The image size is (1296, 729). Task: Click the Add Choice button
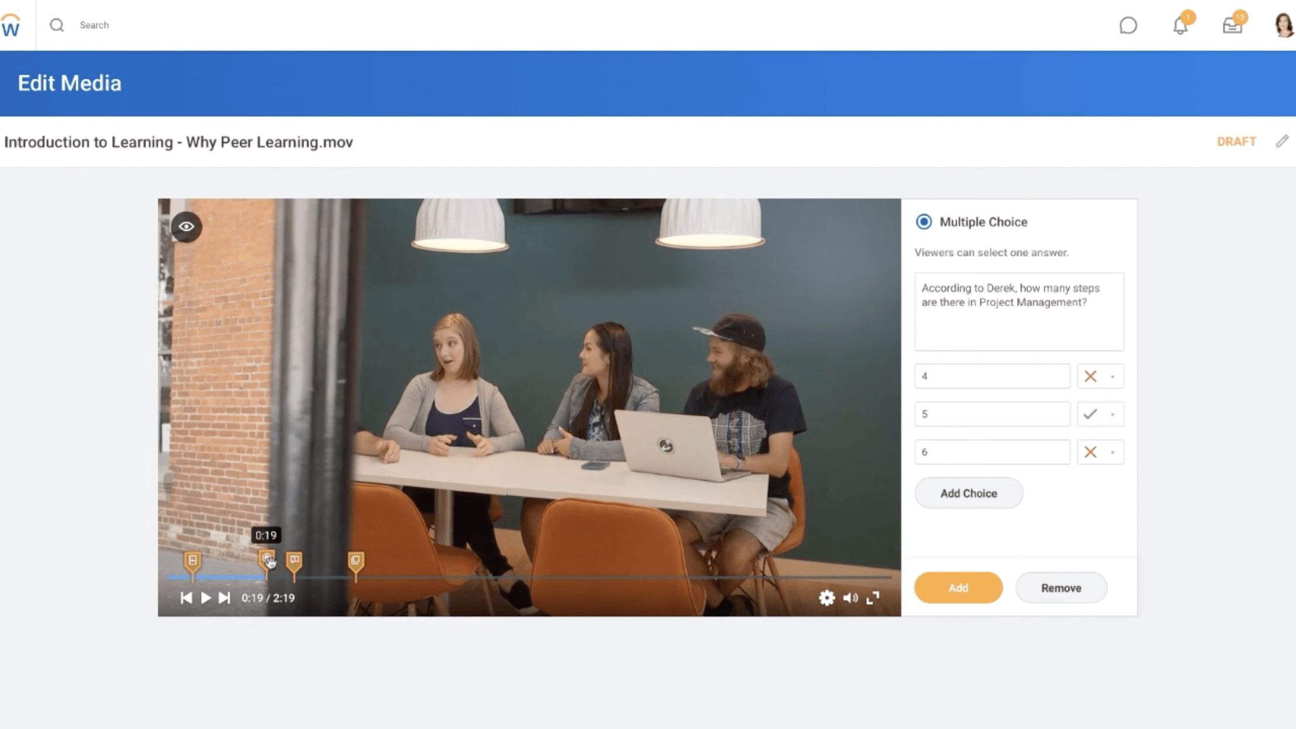(968, 493)
